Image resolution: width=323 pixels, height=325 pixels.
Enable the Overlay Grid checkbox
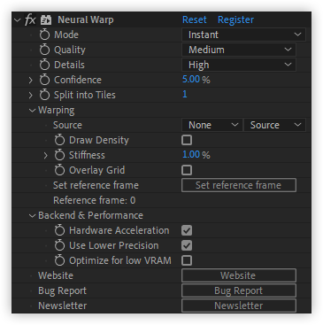tap(187, 170)
